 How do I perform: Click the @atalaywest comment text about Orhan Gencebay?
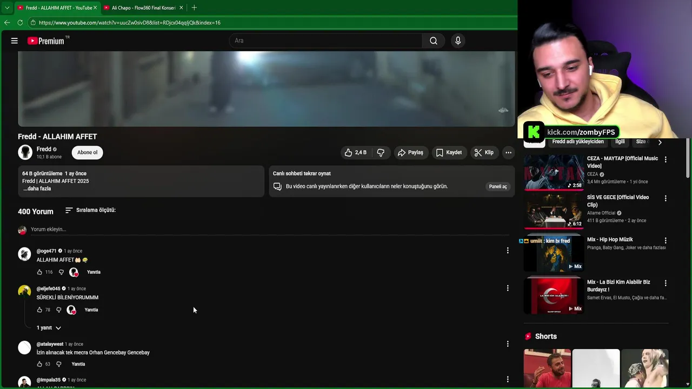[93, 353]
